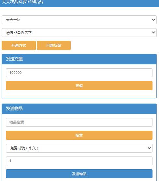The width and height of the screenshot is (159, 181).
Task: Open the 天天一区 server dropdown
Action: click(x=79, y=20)
